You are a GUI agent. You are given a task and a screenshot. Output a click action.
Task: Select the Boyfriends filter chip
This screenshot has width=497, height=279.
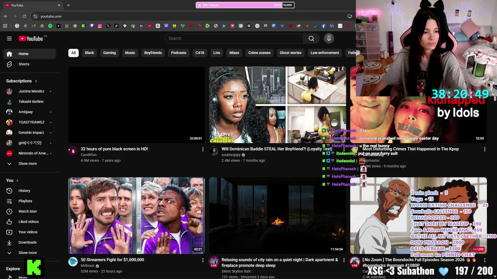[153, 53]
